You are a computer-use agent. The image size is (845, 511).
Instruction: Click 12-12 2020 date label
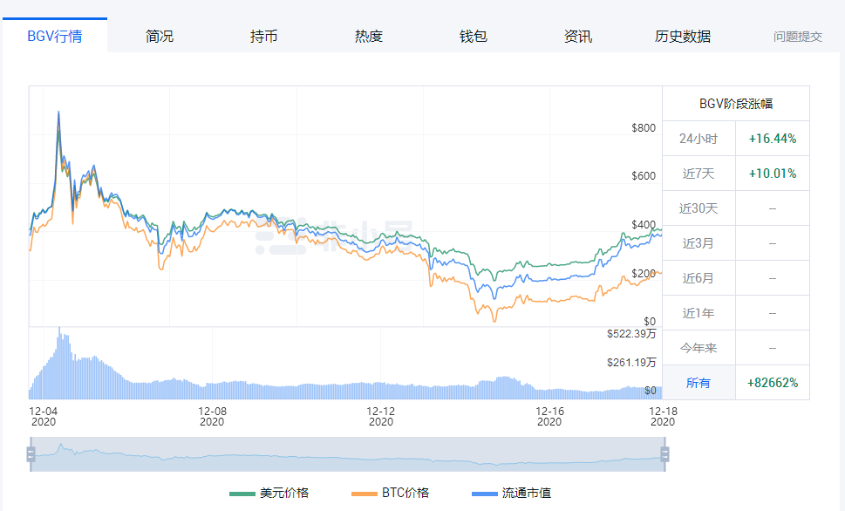coord(380,416)
